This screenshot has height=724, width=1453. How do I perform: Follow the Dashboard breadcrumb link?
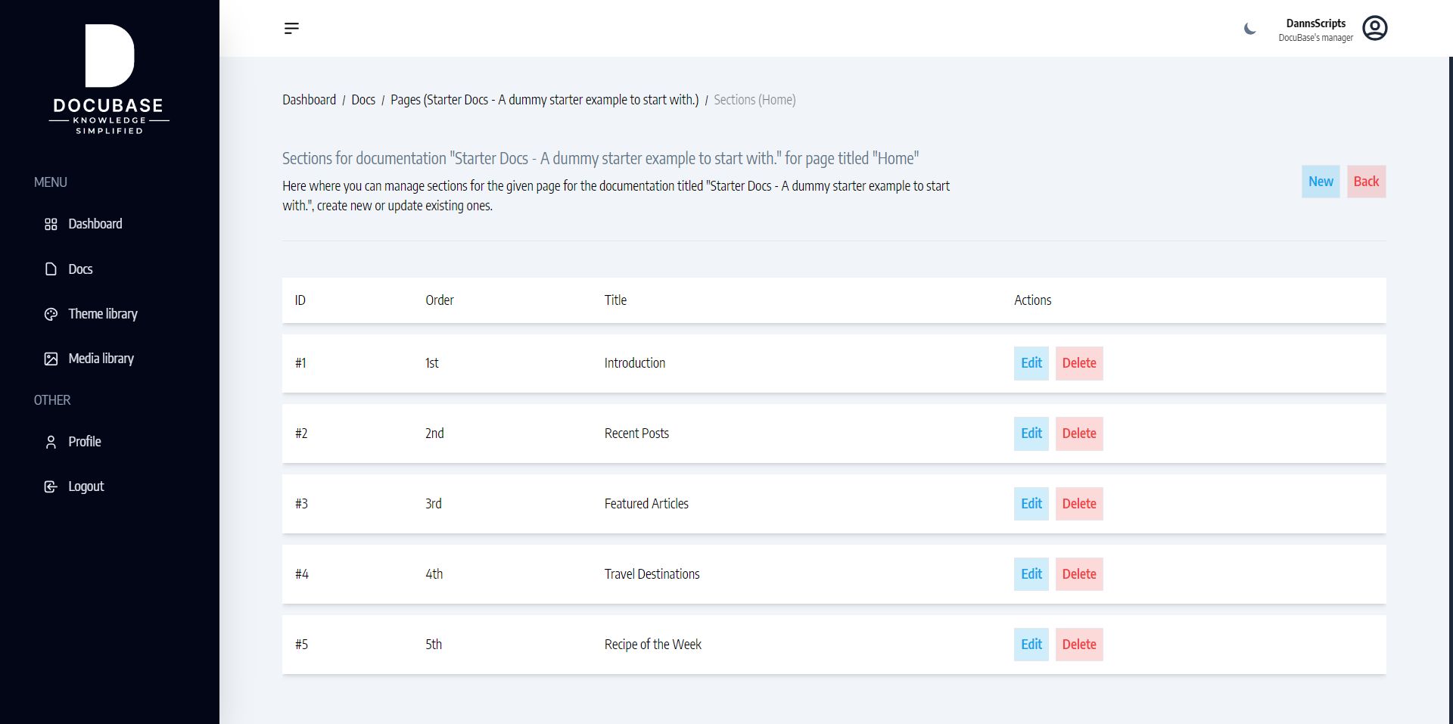[309, 100]
